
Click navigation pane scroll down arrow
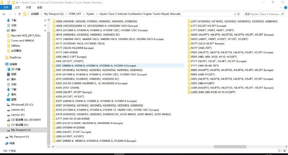pyautogui.click(x=48, y=147)
